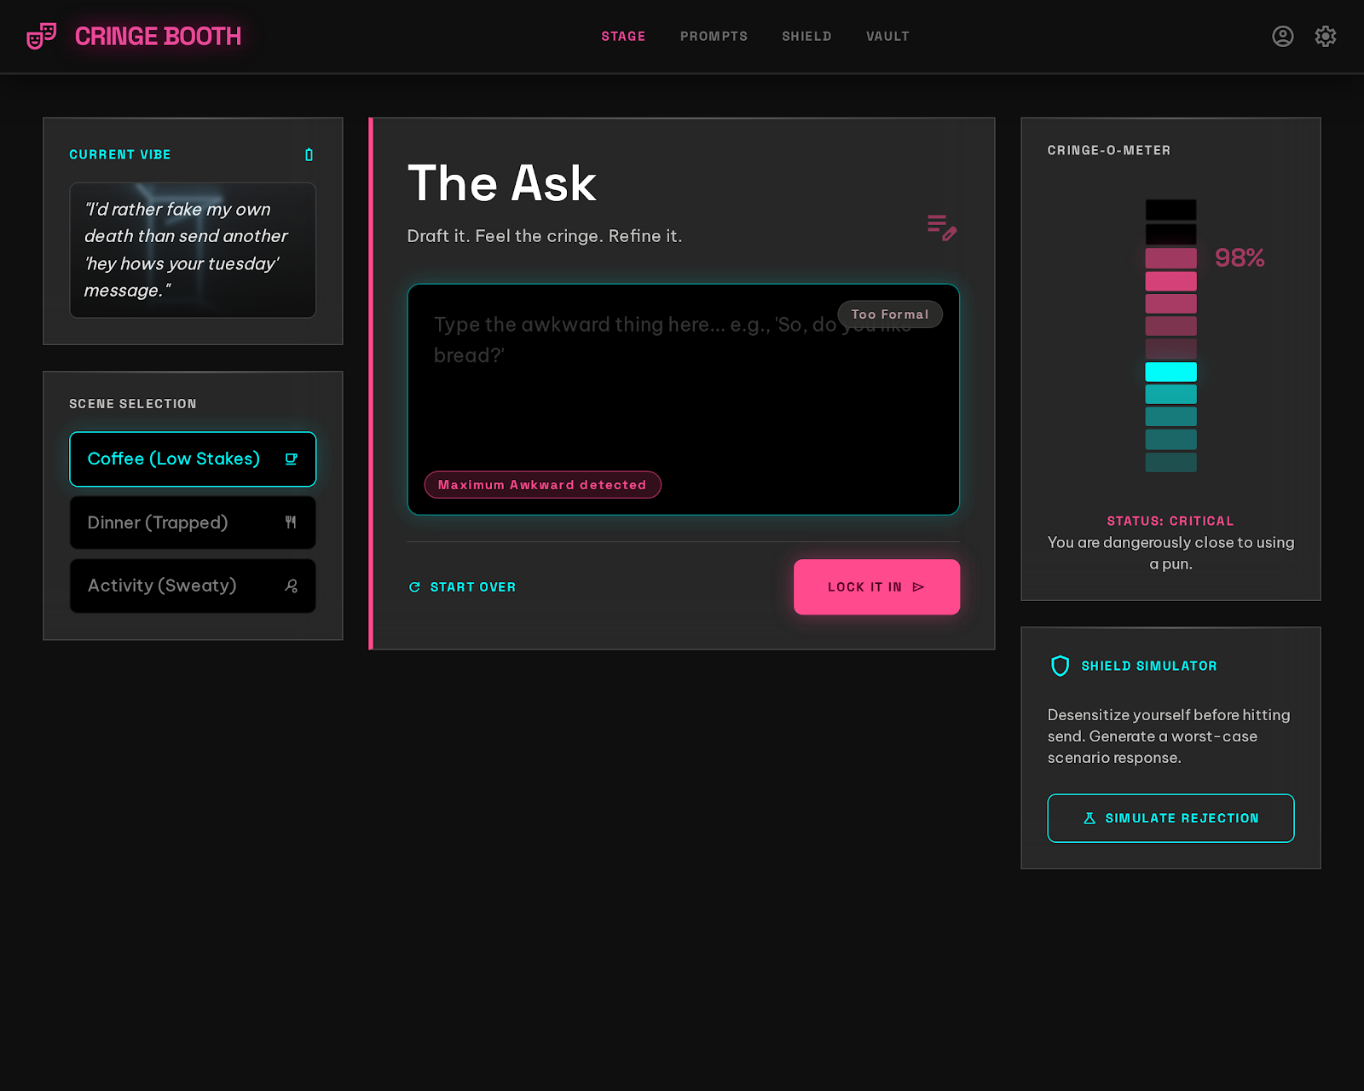Open the user account profile icon
The image size is (1364, 1091).
(1282, 36)
